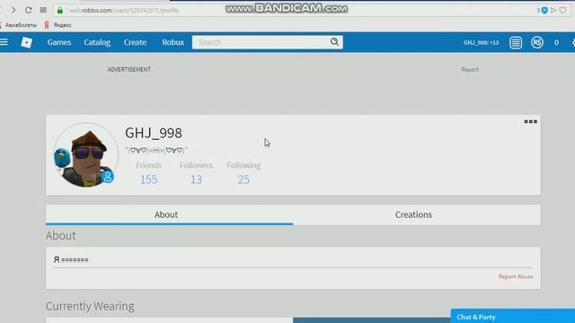Viewport: 575px width, 323px height.
Task: Click the GHJ_998: <13 account label
Action: pos(481,42)
